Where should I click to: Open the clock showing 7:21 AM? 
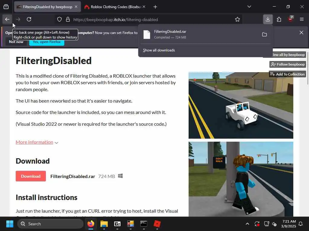point(289,224)
